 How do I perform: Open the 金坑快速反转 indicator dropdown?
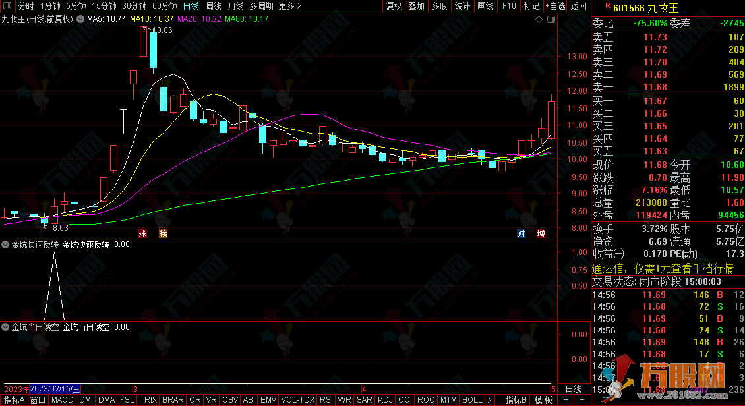coord(6,245)
